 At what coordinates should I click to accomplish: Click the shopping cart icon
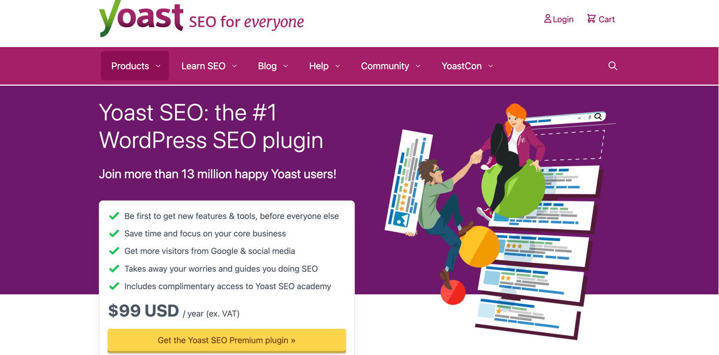[x=591, y=19]
